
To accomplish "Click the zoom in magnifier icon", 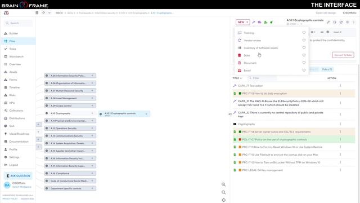I will [224, 184].
